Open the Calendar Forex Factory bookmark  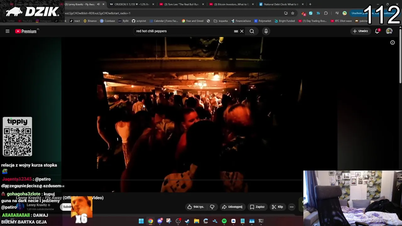[x=164, y=21]
